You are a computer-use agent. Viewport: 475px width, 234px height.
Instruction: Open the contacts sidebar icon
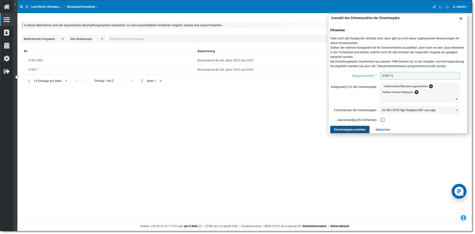tap(7, 32)
